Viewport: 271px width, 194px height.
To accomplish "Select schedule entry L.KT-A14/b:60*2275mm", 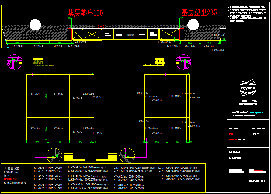I will click(179, 176).
